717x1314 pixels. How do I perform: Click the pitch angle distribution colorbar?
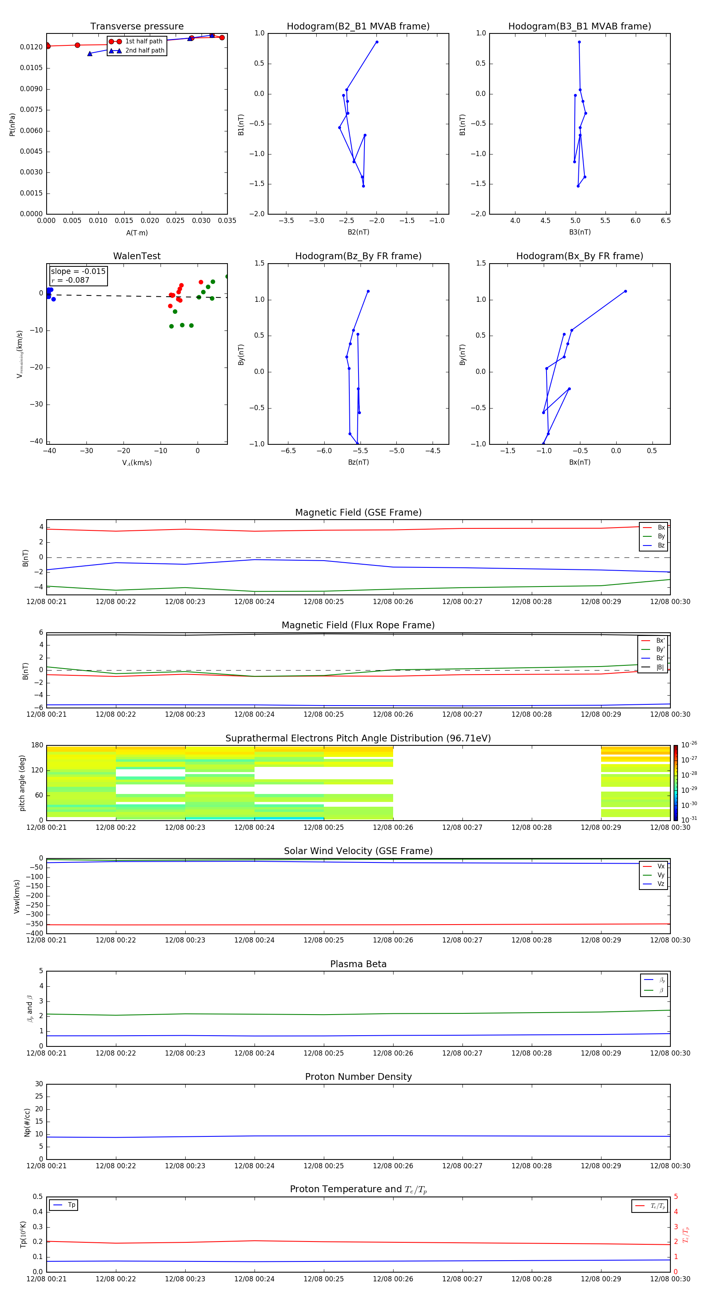(675, 783)
